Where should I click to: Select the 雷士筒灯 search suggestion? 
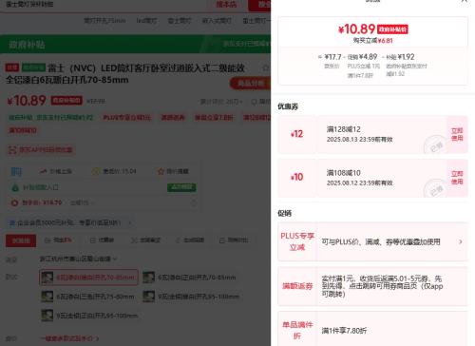(180, 21)
